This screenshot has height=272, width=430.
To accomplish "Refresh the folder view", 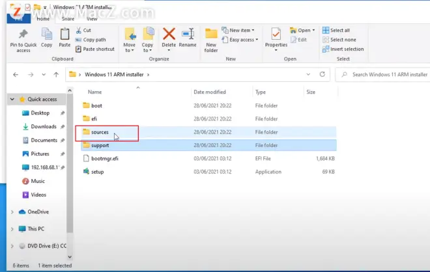I will 322,74.
